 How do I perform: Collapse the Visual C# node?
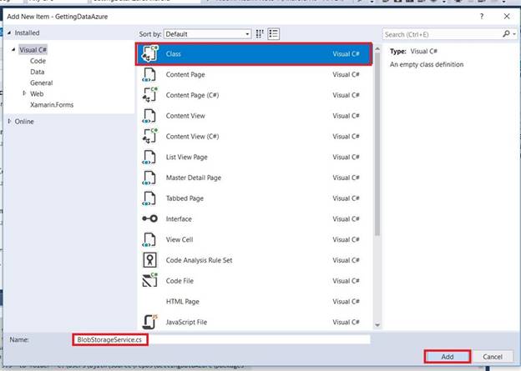point(13,50)
